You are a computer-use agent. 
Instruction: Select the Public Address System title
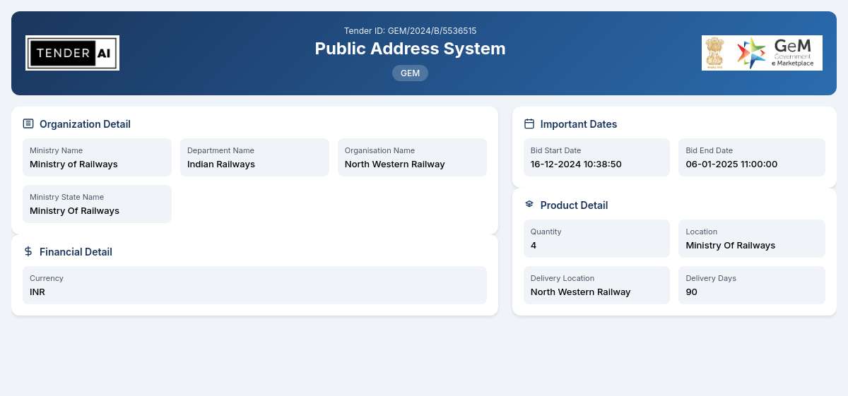pyautogui.click(x=410, y=49)
